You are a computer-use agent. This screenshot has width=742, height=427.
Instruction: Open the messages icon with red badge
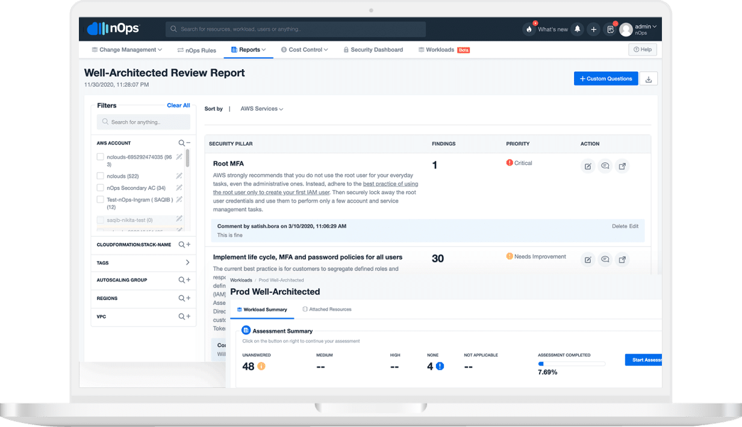pos(611,29)
